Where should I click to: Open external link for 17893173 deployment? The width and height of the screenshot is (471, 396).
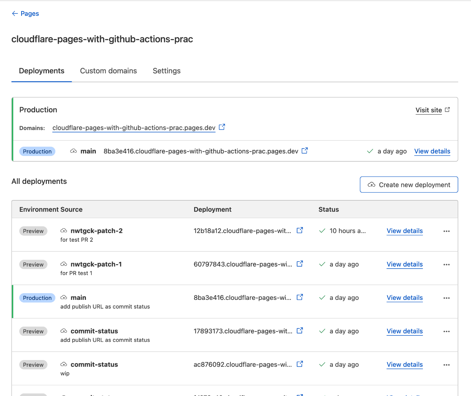coord(300,331)
